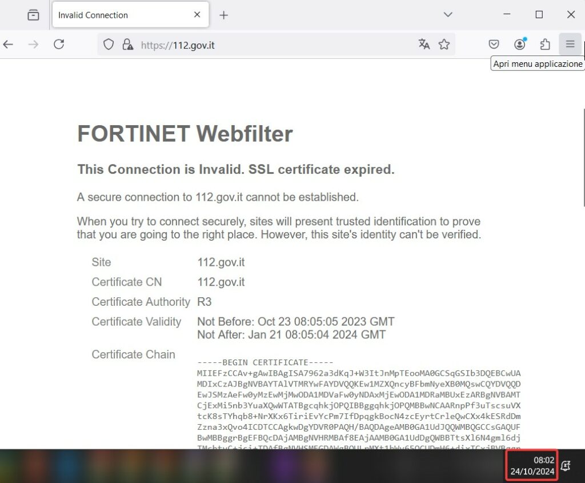Open the taskbar clock showing 24/10/2024
The image size is (585, 483).
coord(531,466)
